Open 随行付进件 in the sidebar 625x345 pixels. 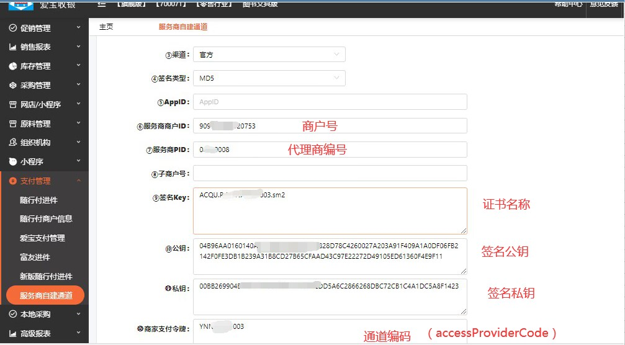click(38, 200)
